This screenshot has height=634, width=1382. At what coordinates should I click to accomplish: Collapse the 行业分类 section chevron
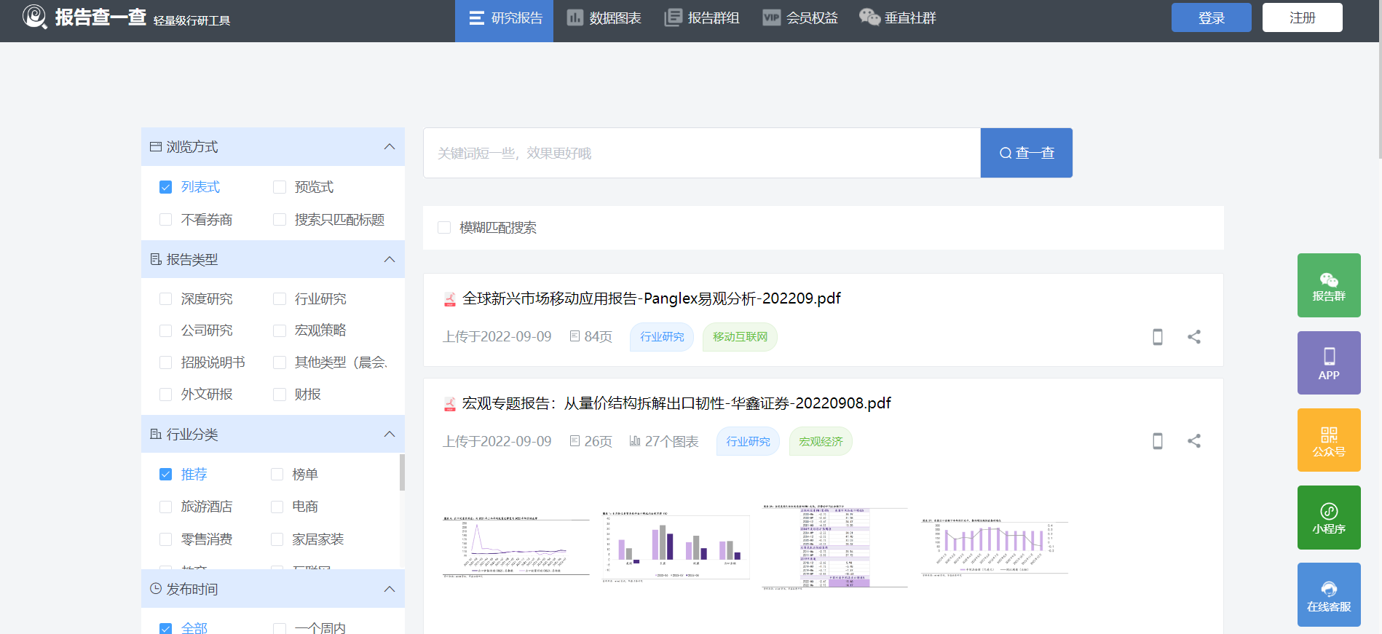(x=390, y=435)
